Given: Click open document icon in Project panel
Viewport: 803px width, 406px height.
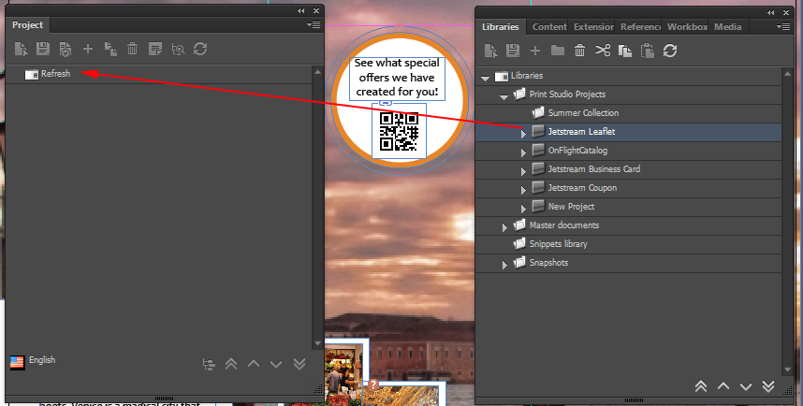Looking at the screenshot, I should click(21, 50).
